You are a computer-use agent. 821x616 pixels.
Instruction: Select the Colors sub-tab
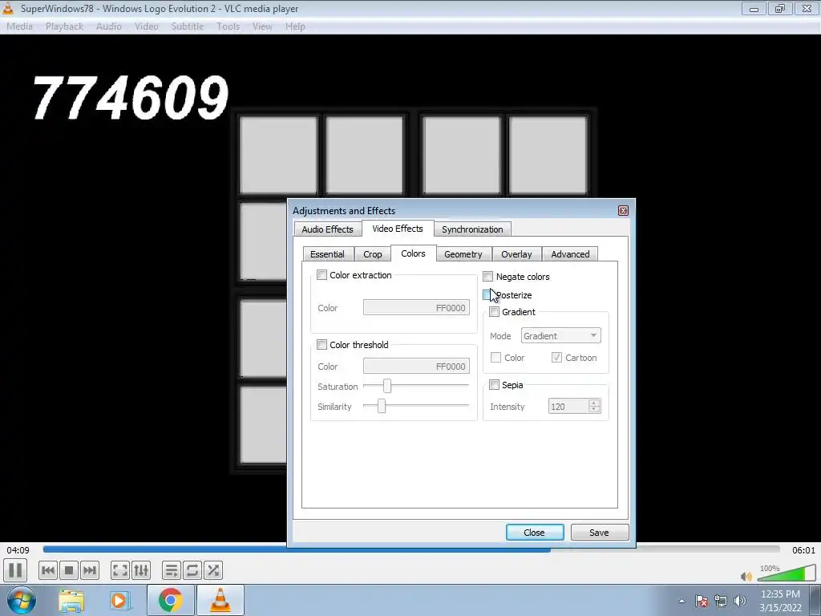[413, 253]
